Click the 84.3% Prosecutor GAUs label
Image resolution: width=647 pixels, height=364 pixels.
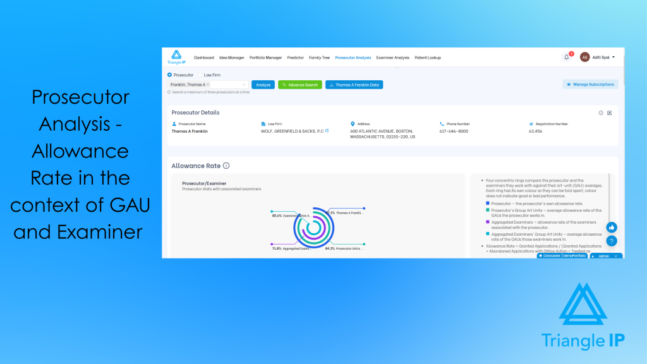click(x=344, y=248)
